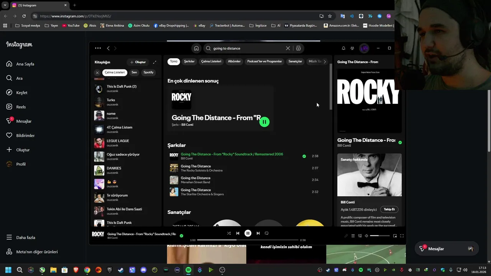Open Spotify profile avatar menu
491x276 pixels.
pos(364,48)
